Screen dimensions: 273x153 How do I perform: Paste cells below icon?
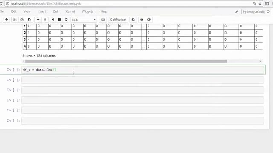click(x=29, y=20)
